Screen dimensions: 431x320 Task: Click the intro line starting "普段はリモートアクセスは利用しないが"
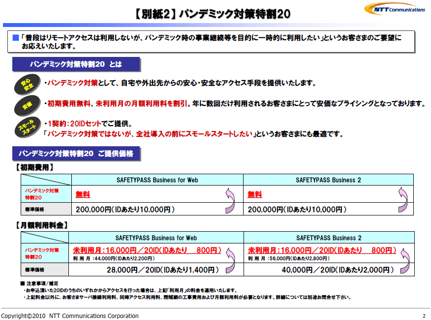211,38
